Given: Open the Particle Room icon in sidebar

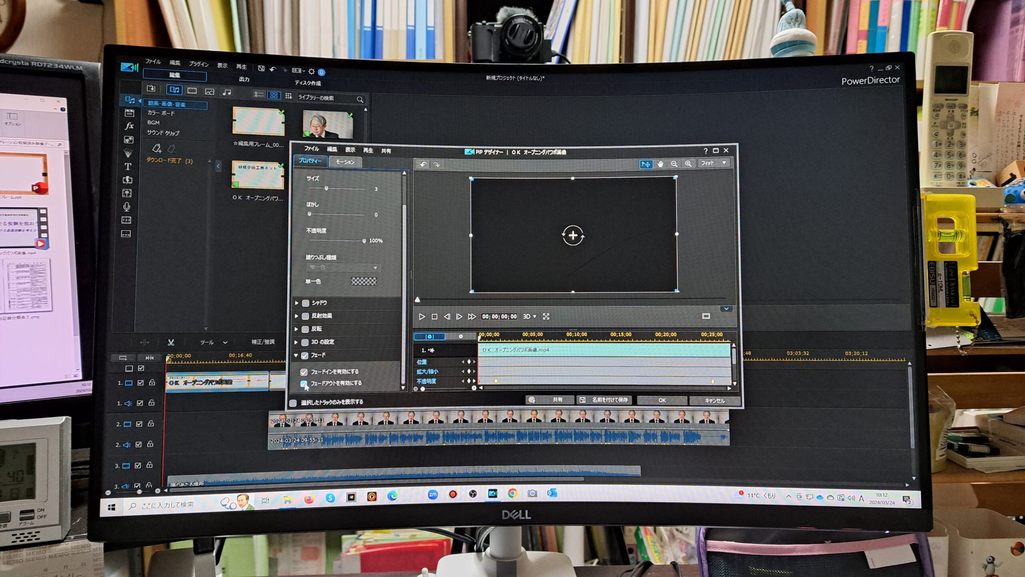Looking at the screenshot, I should click(128, 153).
